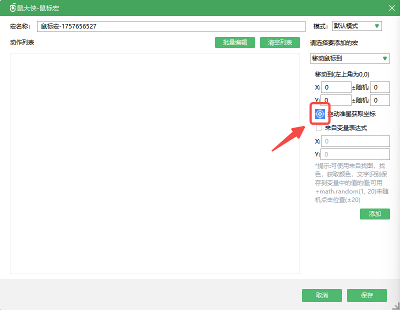Select the X ±随机 value field
The image size is (400, 310).
point(380,87)
